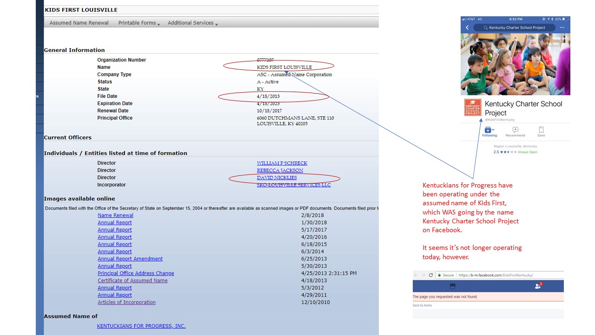
Task: Open the Annual Report dated 5/30/2013
Action: point(115,266)
